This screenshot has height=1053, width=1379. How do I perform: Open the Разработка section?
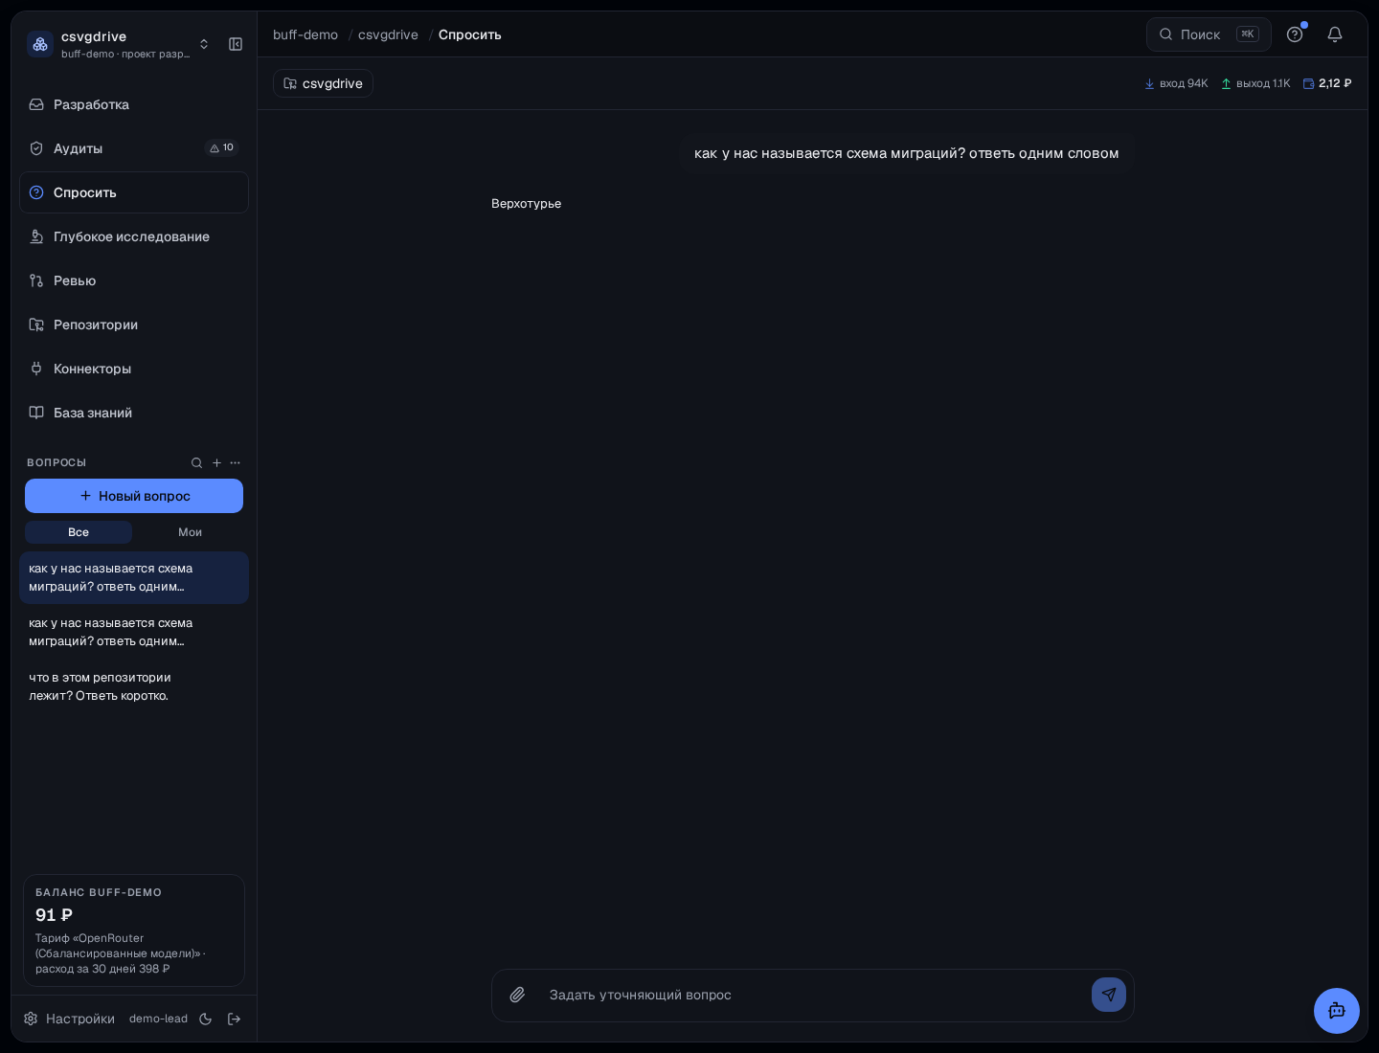(x=134, y=104)
